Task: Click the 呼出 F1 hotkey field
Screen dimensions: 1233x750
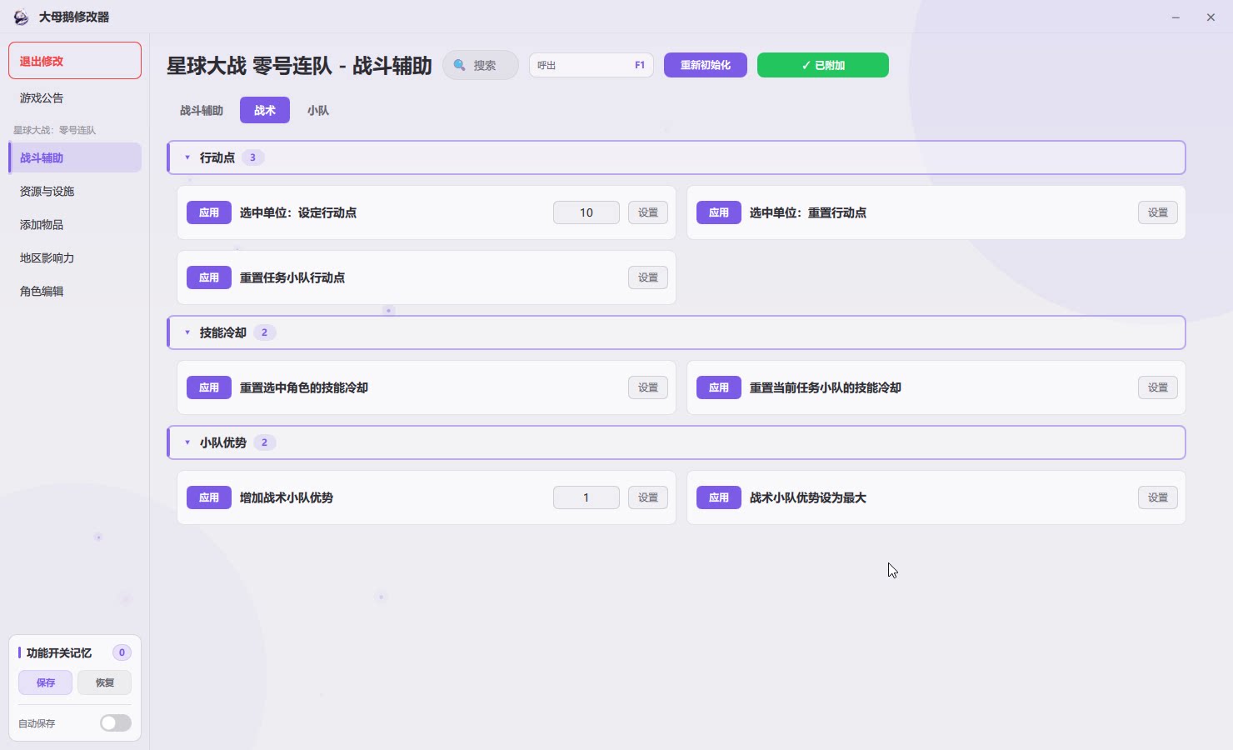Action: point(592,65)
